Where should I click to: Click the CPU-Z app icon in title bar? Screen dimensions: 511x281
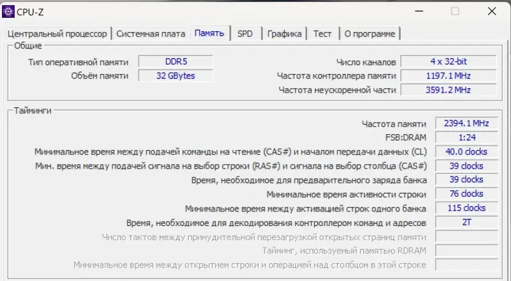point(8,11)
